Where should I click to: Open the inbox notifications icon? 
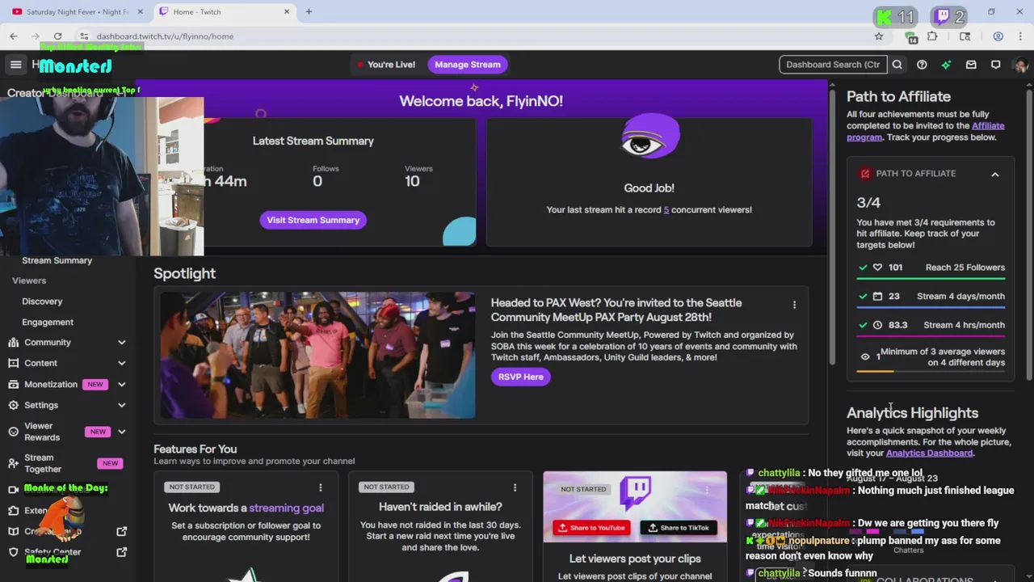[971, 65]
